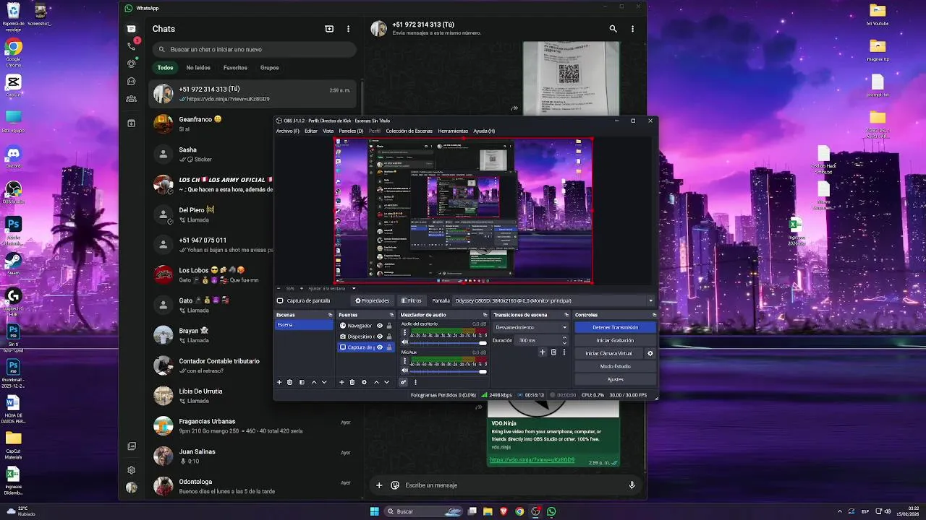Open the emoji picker in message bar

click(395, 485)
